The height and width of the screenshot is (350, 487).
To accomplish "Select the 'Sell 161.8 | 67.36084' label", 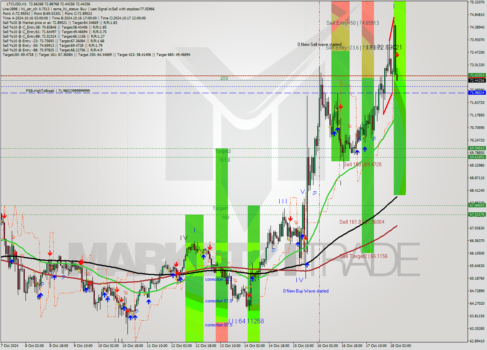I will point(362,221).
